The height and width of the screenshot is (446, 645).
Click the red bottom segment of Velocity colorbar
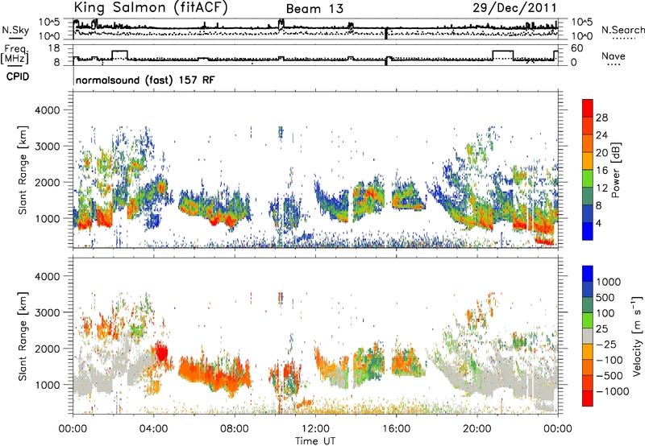588,399
